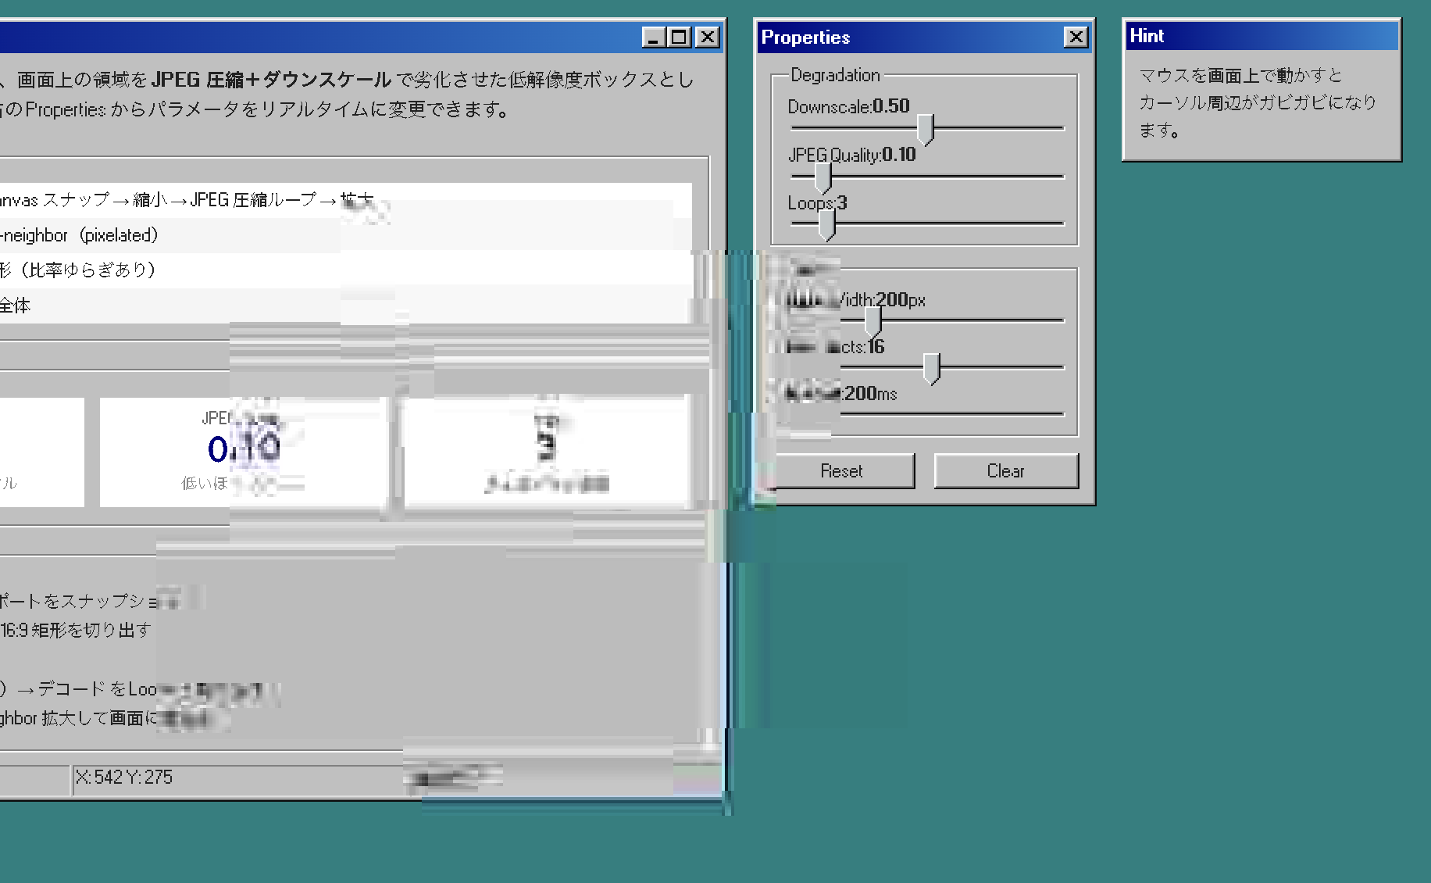Select the Properties panel title bar
Screen dimensions: 1431x883
[925, 37]
